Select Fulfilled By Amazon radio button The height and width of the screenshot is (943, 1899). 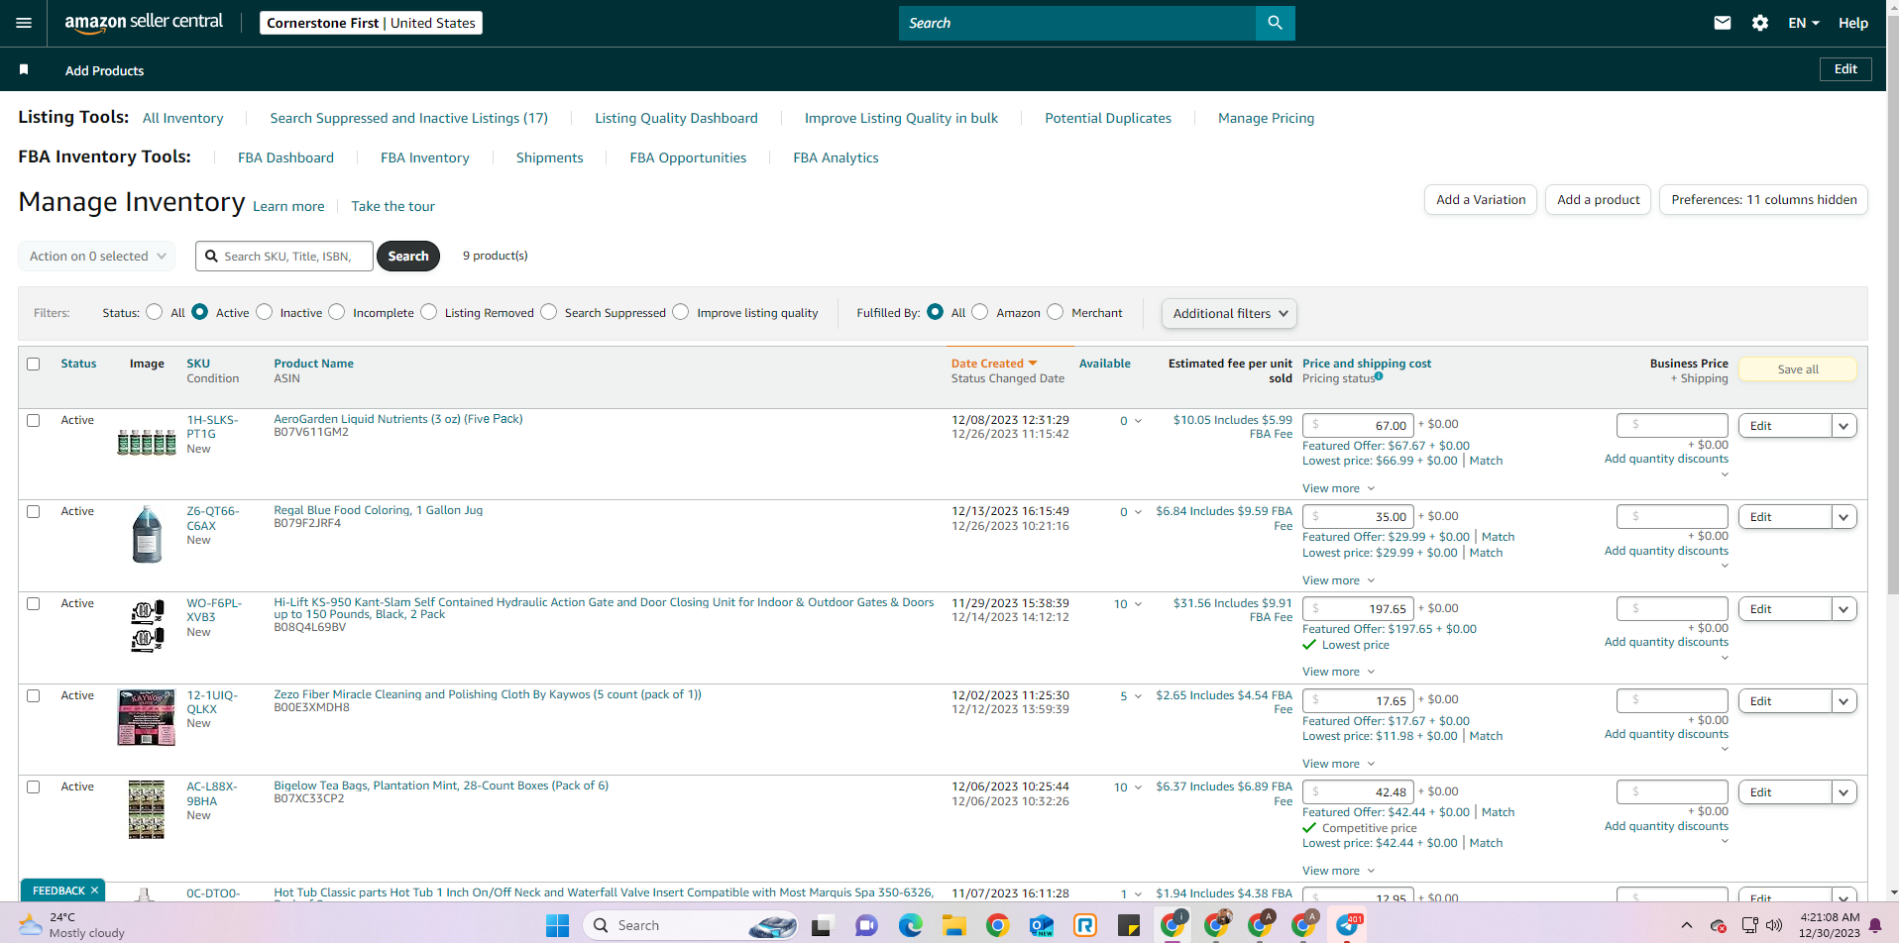tap(980, 312)
